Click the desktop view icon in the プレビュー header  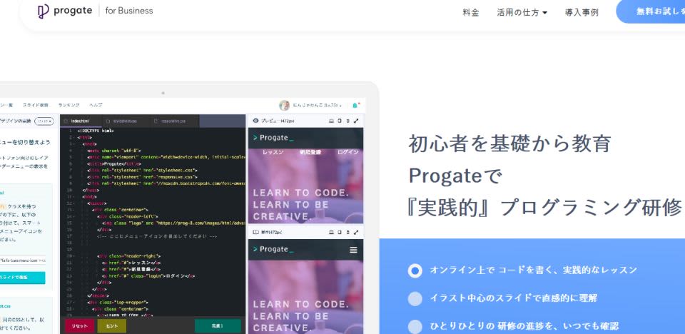332,121
